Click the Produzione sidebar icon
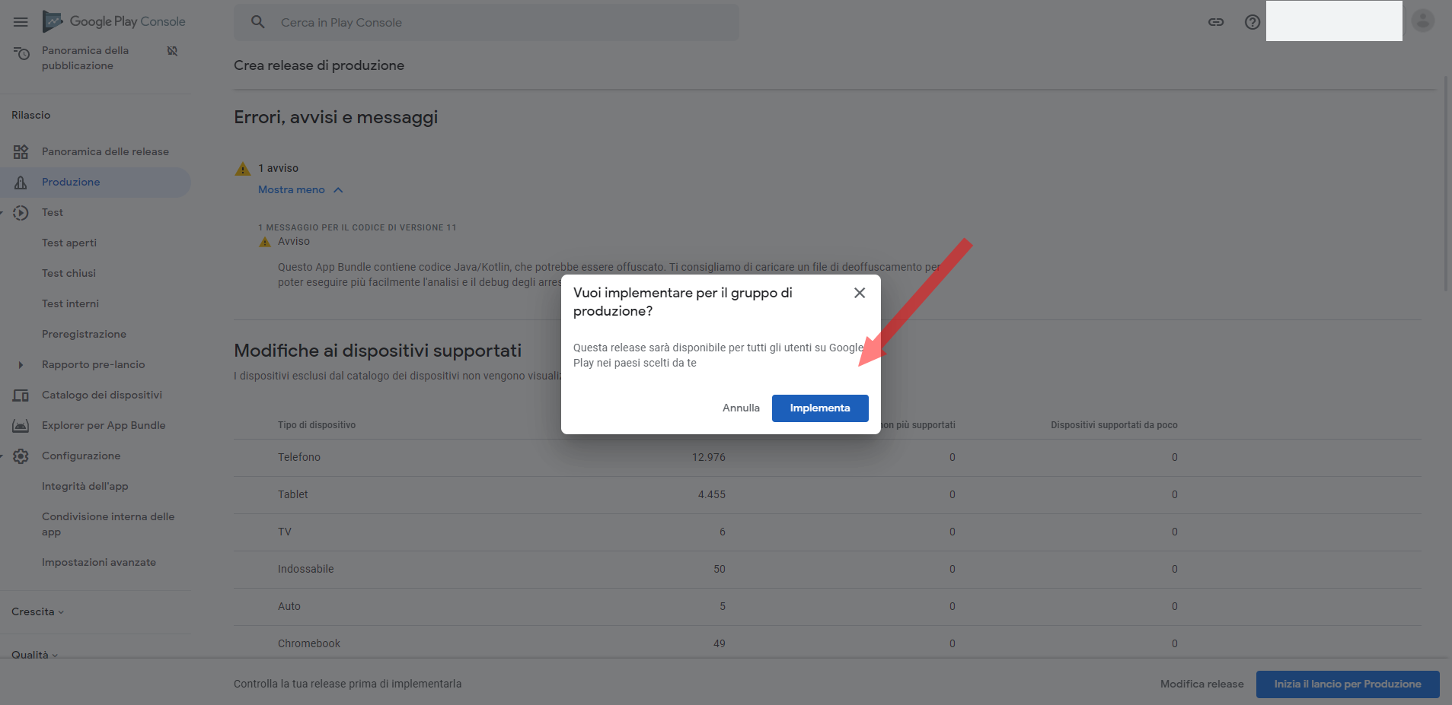This screenshot has width=1452, height=705. (22, 182)
